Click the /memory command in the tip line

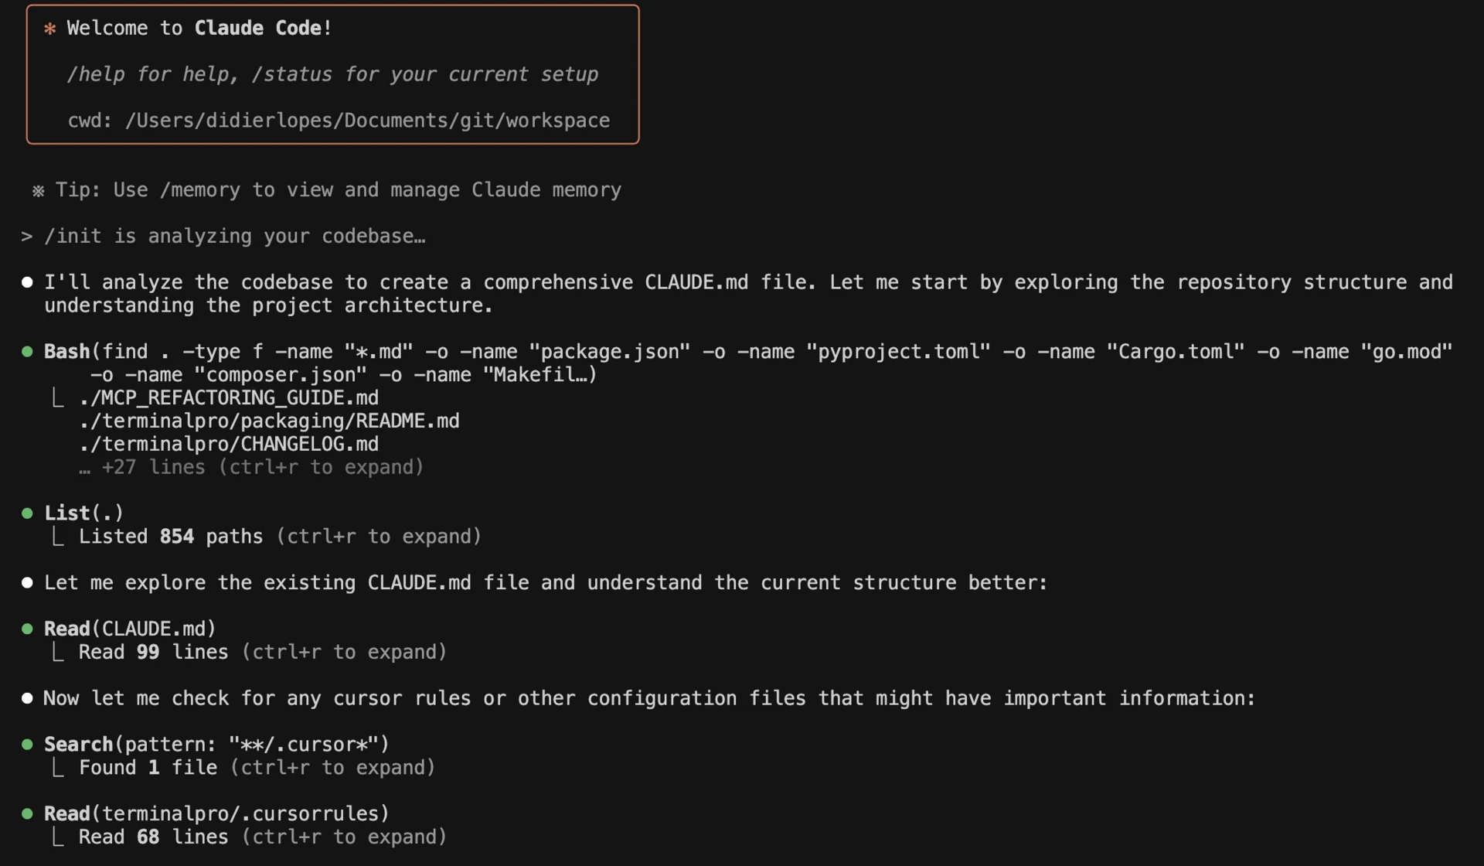[x=199, y=190]
